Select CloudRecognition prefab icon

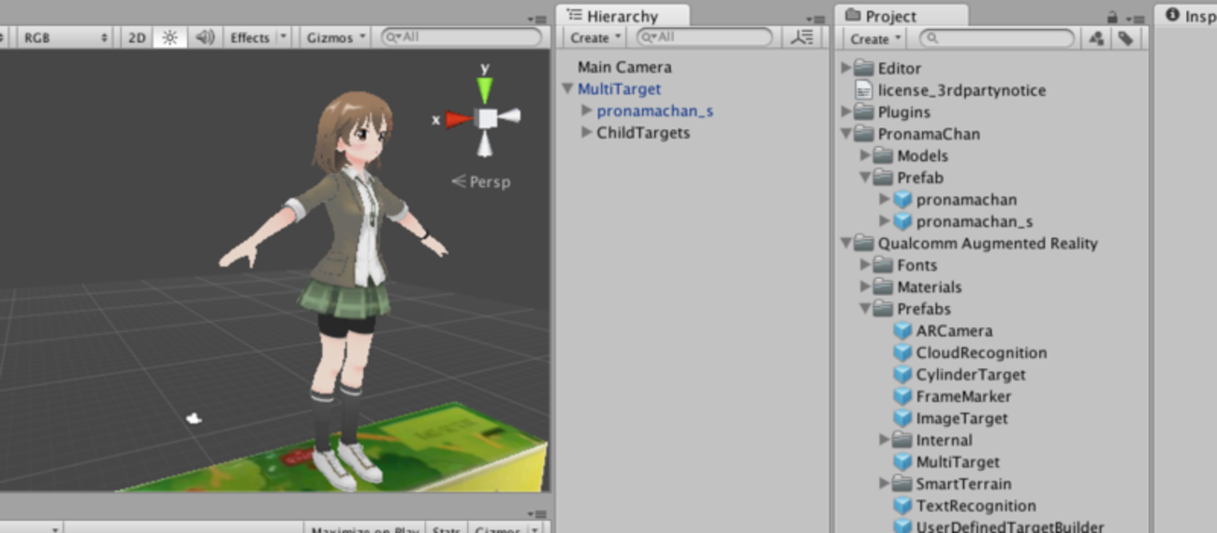click(902, 352)
